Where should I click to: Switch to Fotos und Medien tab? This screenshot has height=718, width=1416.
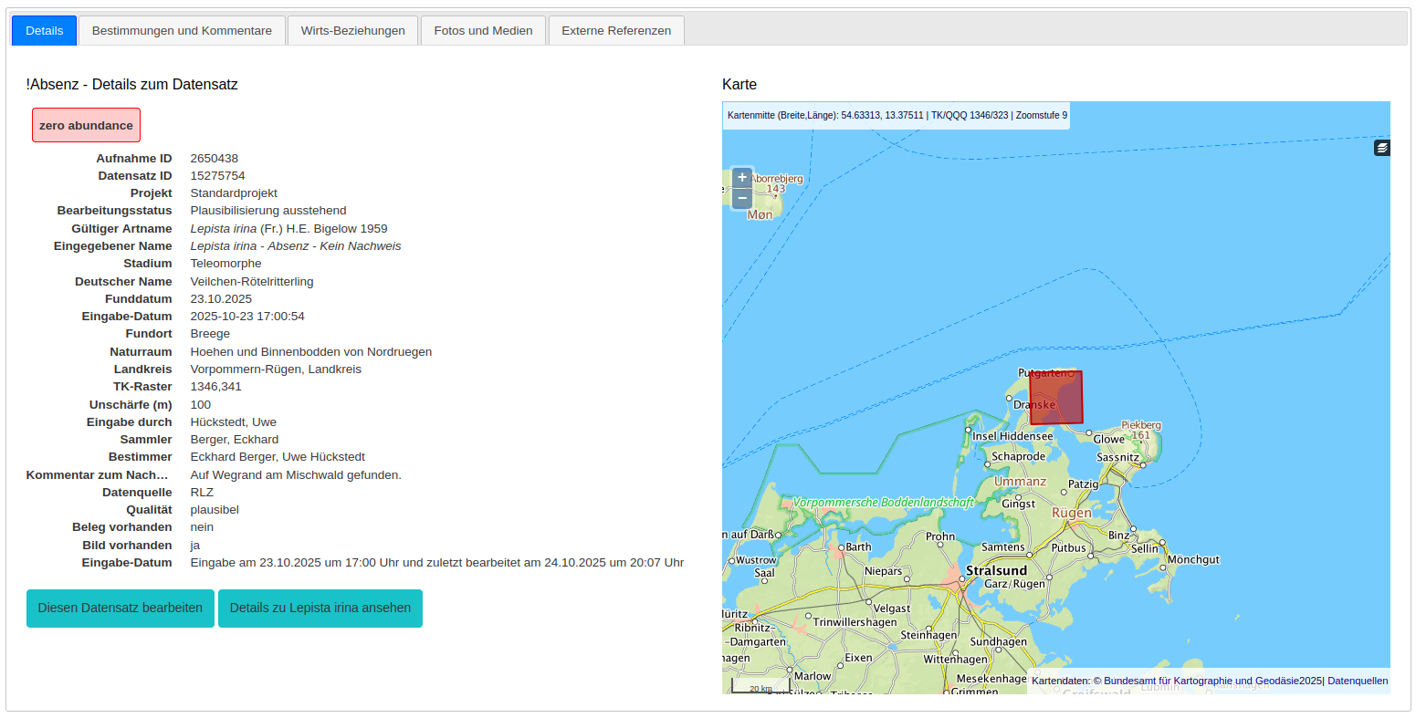pos(483,30)
